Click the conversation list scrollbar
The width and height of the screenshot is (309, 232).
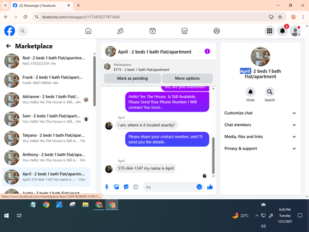95,81
